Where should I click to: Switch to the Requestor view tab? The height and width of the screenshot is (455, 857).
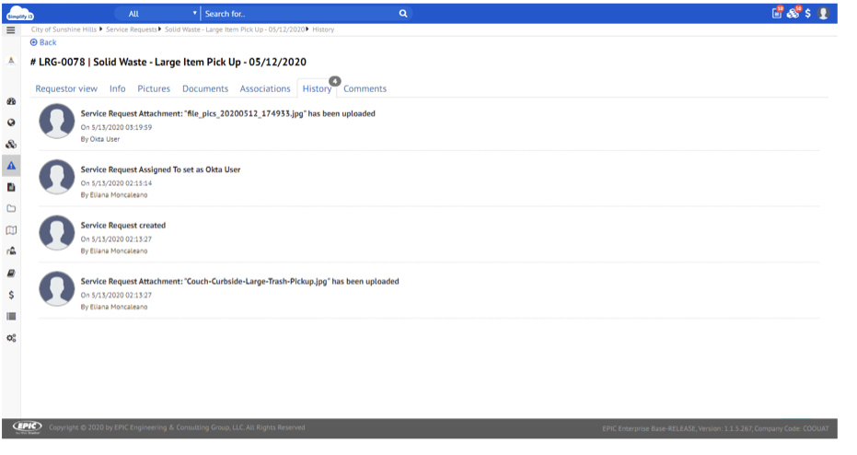pos(66,88)
